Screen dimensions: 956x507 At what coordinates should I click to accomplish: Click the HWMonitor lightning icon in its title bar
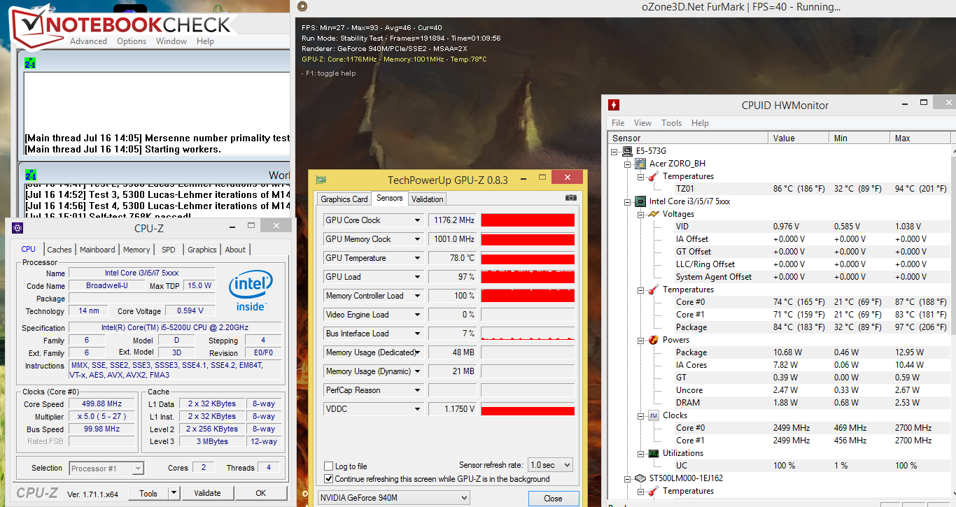(x=614, y=105)
